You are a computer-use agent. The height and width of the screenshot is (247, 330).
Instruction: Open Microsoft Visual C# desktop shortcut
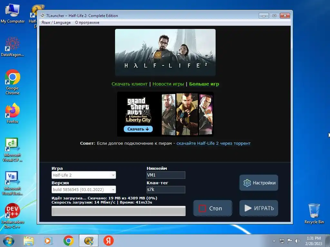tap(13, 150)
